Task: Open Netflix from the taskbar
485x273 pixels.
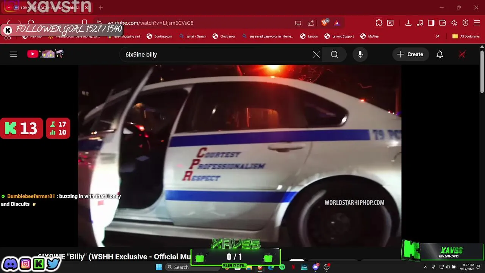Action: point(293,267)
